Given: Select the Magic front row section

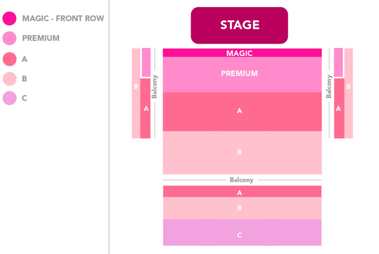Looking at the screenshot, I should [x=242, y=53].
